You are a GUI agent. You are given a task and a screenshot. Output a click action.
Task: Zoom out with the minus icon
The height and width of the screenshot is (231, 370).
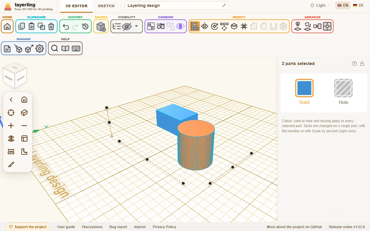[24, 126]
